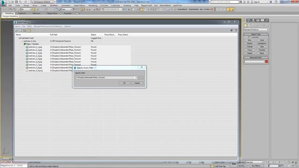Open the File menu in Asset Tracking
The width and height of the screenshot is (299, 168).
point(24,26)
